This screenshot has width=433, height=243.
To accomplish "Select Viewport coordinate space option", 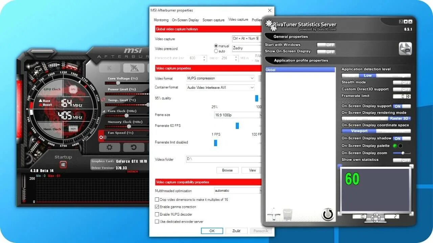I will tap(359, 131).
